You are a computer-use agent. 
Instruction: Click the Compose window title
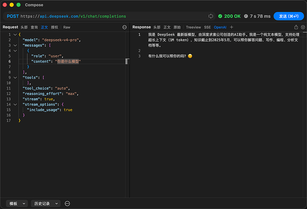34,5
